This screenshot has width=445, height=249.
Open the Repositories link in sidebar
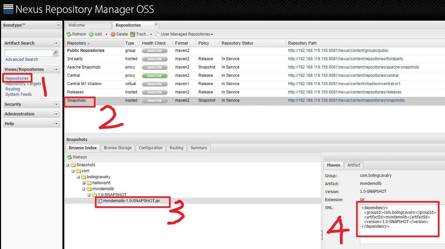[x=17, y=78]
